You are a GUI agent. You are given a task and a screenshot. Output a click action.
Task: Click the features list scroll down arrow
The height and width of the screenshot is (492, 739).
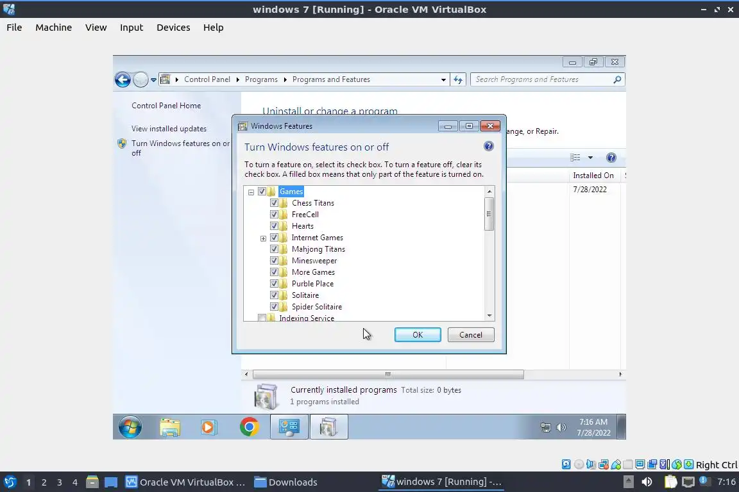(489, 315)
